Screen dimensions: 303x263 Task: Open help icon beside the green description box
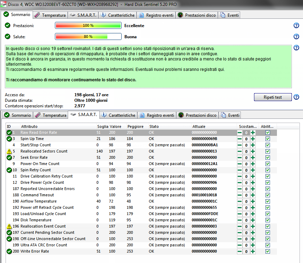pos(296,48)
